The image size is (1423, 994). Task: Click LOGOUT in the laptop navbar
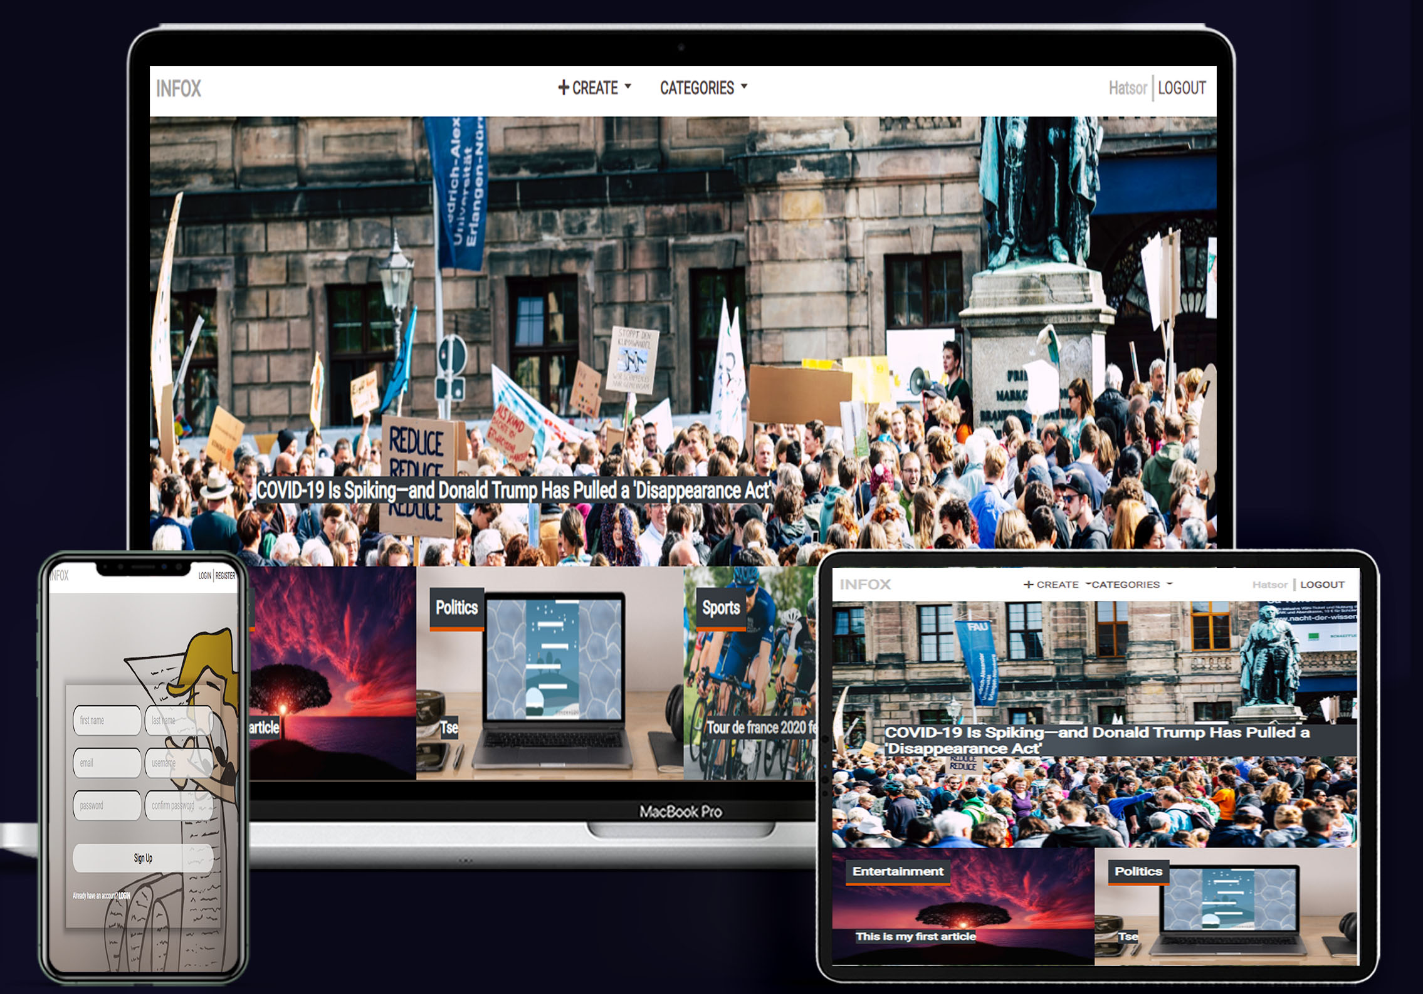pos(1182,88)
